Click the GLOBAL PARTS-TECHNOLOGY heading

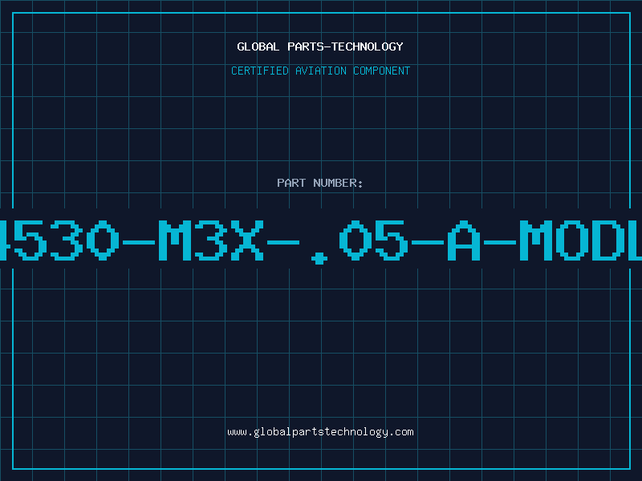pyautogui.click(x=320, y=46)
